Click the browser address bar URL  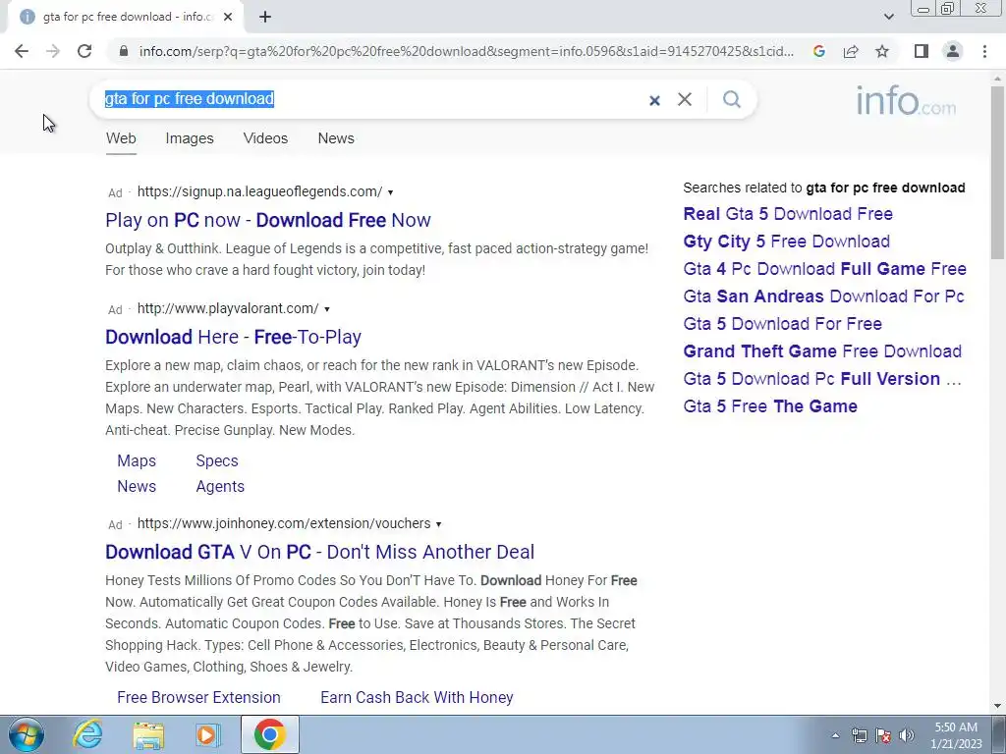pyautogui.click(x=467, y=51)
